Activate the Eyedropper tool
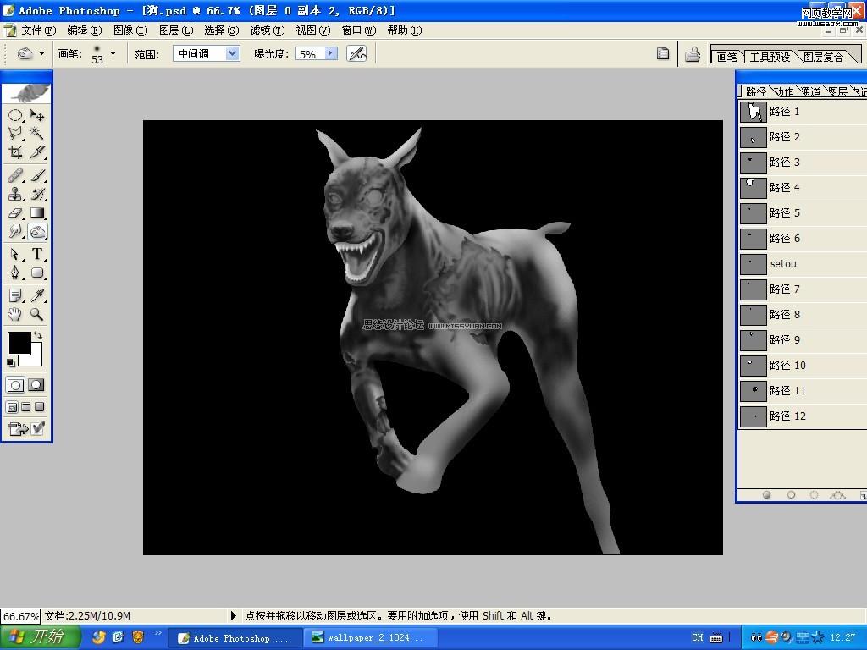867x650 pixels. 37,295
